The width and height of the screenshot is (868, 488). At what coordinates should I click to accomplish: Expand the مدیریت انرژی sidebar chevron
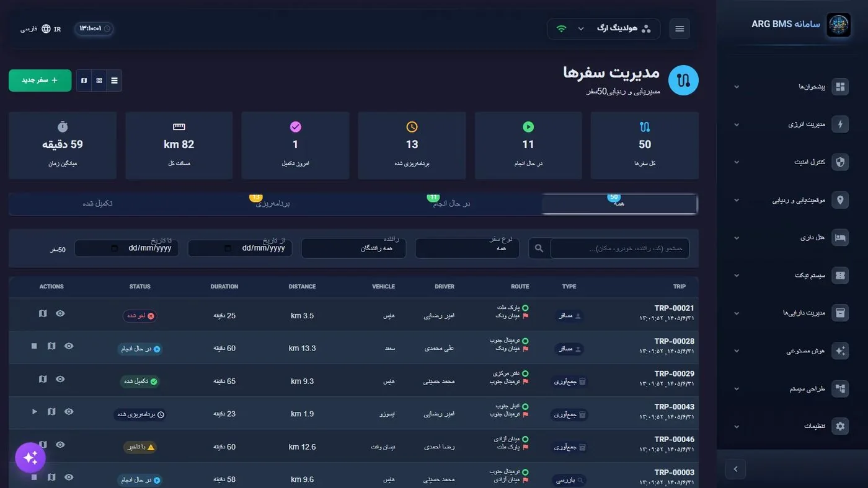pyautogui.click(x=737, y=124)
